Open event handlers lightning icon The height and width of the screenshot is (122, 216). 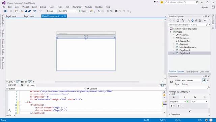click(x=208, y=80)
